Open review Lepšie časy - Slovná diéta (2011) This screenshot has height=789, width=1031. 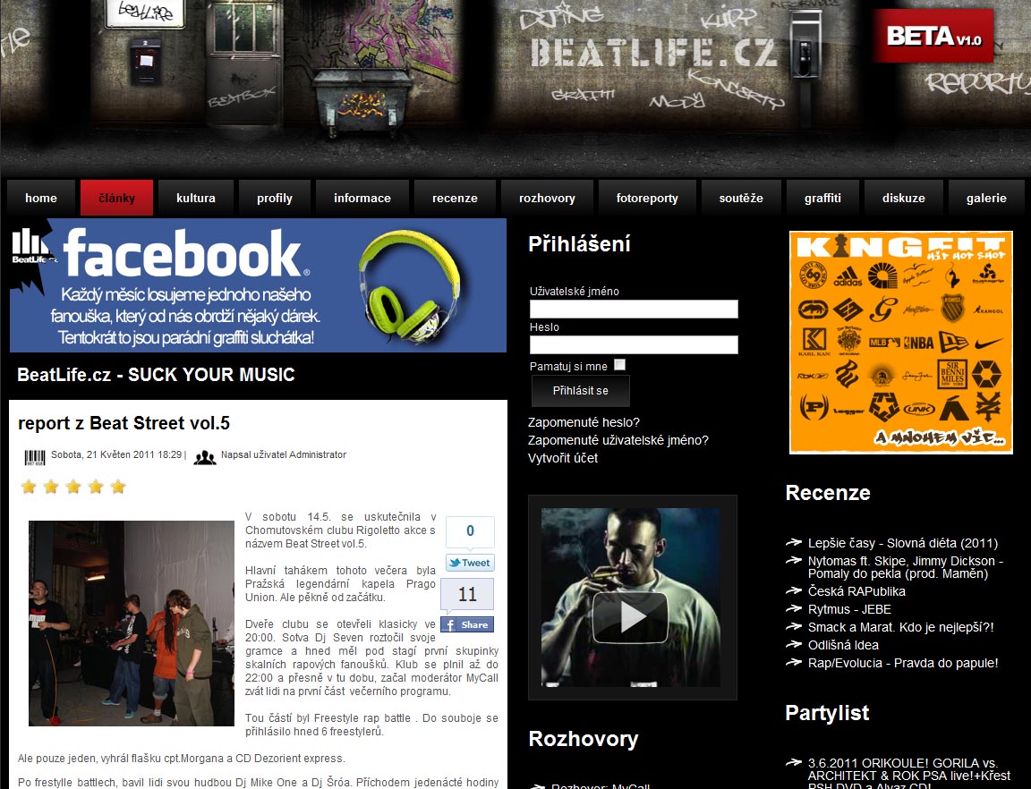pyautogui.click(x=903, y=543)
